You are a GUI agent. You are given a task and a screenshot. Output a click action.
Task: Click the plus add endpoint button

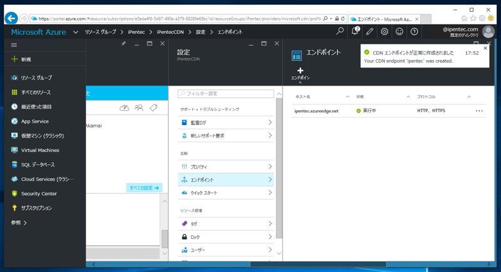[x=300, y=74]
